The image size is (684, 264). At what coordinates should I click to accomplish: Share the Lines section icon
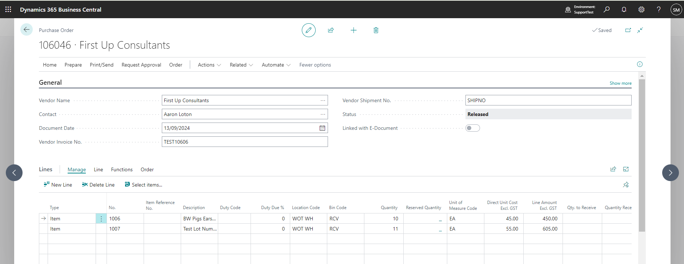point(613,169)
